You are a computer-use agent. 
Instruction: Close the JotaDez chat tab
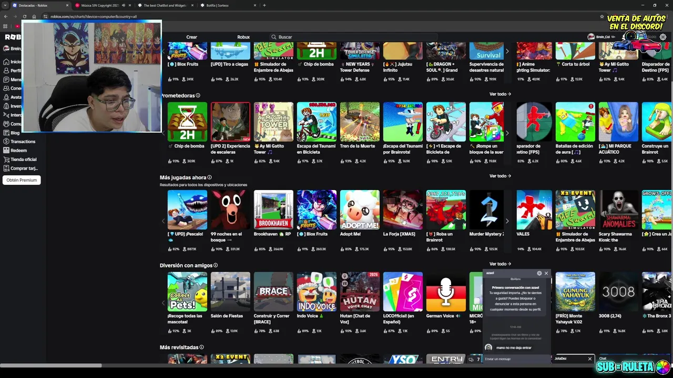pyautogui.click(x=589, y=359)
